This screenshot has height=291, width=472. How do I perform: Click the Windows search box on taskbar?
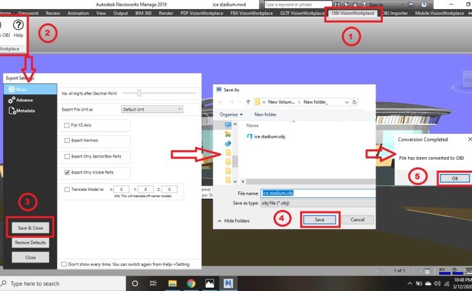pos(63,283)
